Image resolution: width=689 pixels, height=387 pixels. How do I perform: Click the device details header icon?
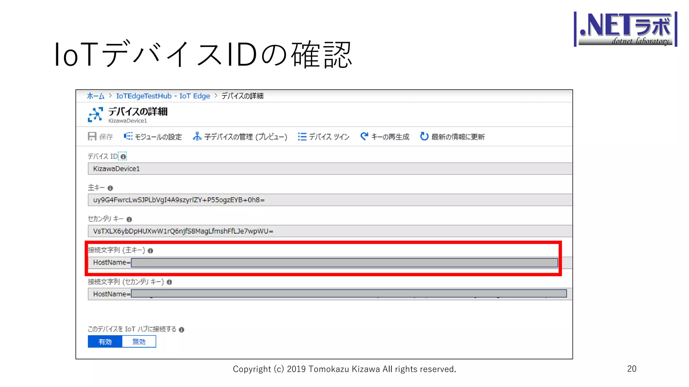95,115
